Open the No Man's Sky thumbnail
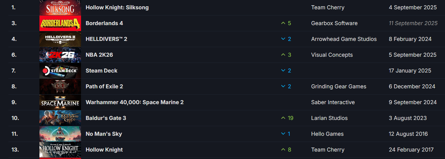 [x=60, y=134]
